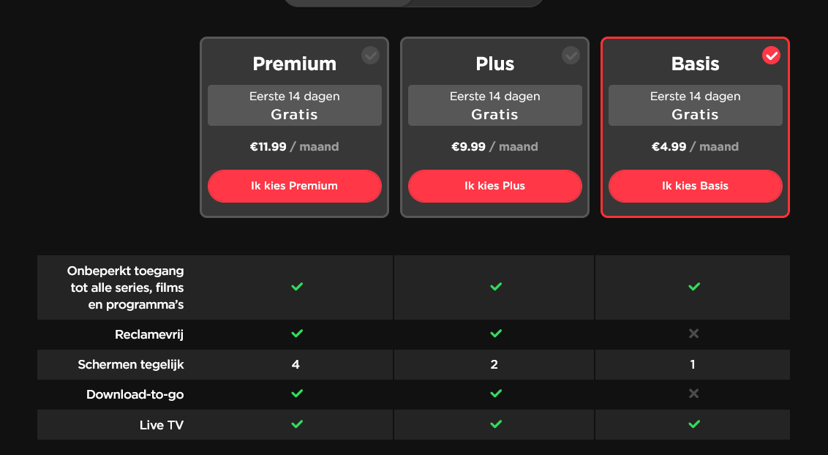
Task: Click the Download-to-go cross icon for Basis
Action: pos(694,394)
